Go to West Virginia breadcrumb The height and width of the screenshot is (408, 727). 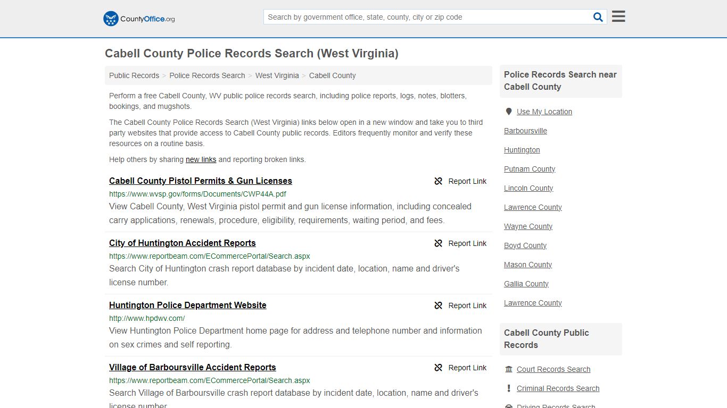point(277,75)
